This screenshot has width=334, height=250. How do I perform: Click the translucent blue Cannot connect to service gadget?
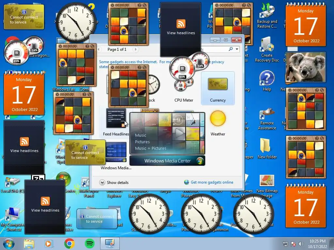[97, 219]
